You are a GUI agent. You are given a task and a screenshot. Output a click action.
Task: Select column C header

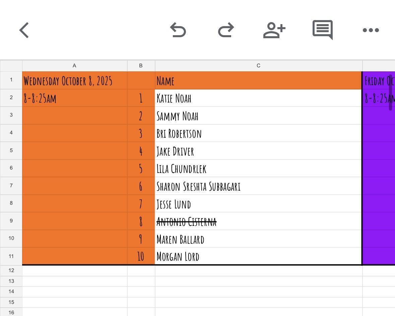258,66
